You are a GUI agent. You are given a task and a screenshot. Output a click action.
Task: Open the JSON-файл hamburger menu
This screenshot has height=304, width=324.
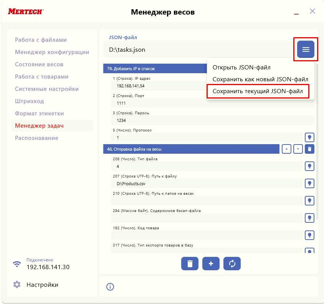tap(306, 49)
